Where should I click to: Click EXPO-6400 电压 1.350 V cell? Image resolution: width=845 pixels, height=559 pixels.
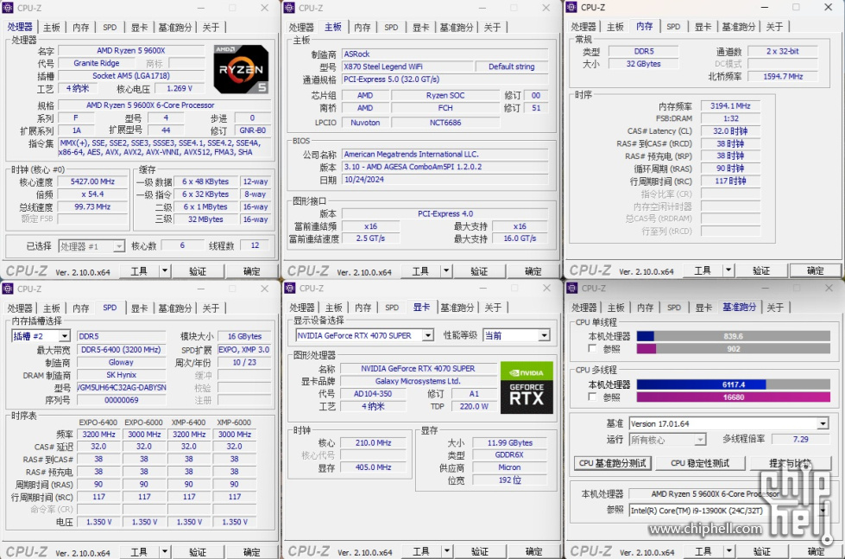[x=98, y=522]
